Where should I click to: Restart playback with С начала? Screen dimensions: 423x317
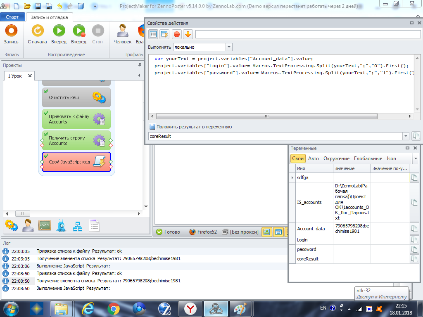37,31
